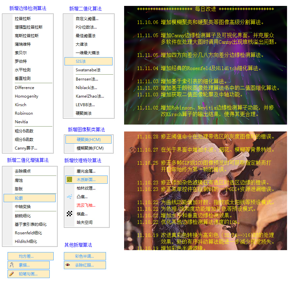Click the sketch figure icon next to 素描
Screen dimensions: 291x282
pyautogui.click(x=11, y=264)
